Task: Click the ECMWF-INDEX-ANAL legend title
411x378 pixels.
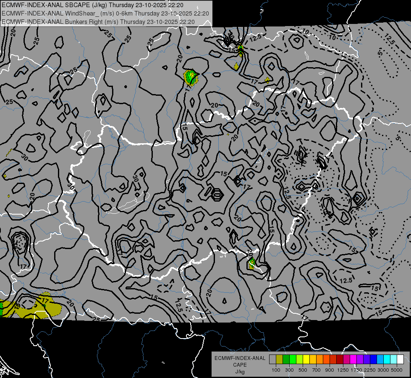Action: click(240, 358)
